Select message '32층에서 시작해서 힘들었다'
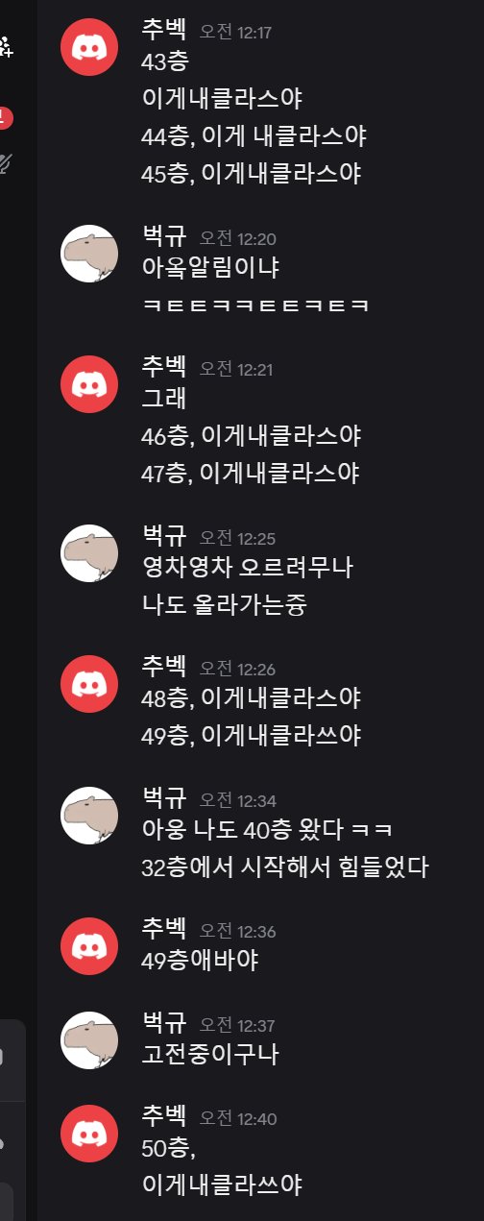The image size is (484, 1221). pyautogui.click(x=284, y=867)
